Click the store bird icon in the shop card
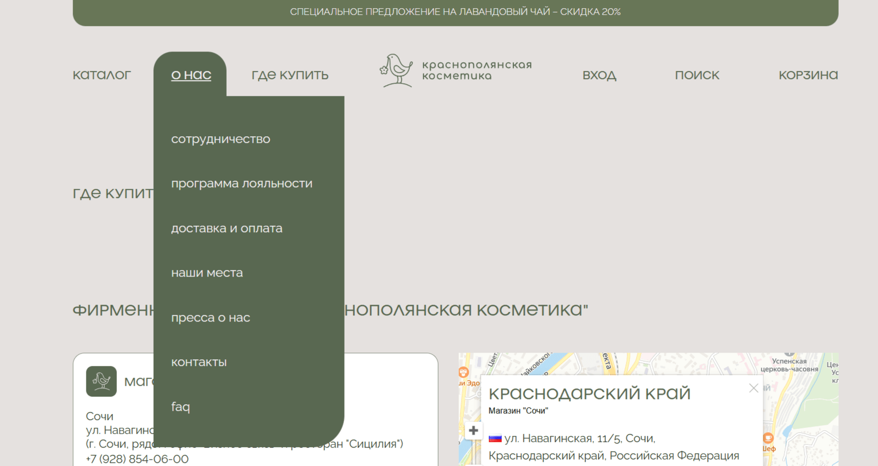Viewport: 878px width, 466px height. pyautogui.click(x=101, y=381)
